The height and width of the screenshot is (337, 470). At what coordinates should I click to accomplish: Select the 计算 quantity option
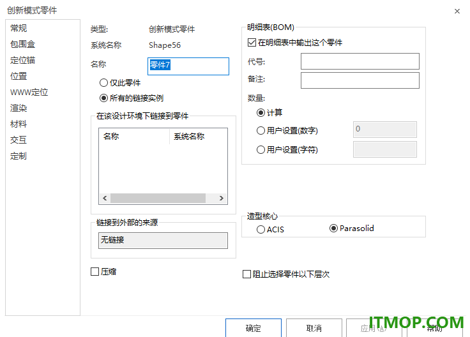(269, 112)
